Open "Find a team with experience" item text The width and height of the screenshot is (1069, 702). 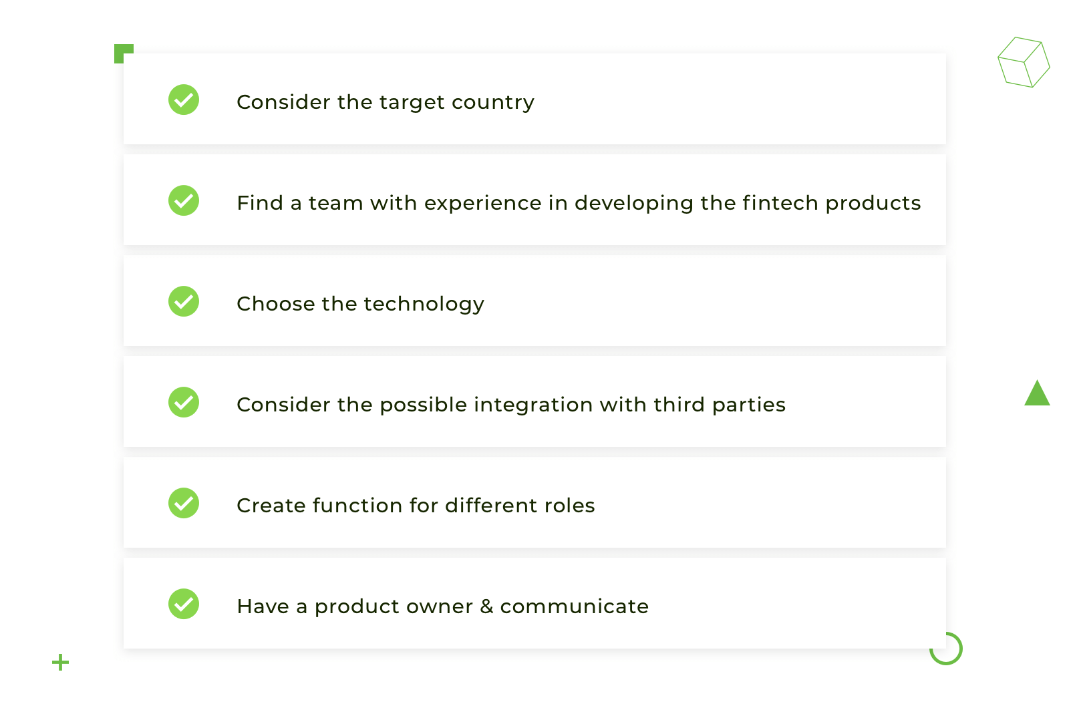tap(579, 203)
